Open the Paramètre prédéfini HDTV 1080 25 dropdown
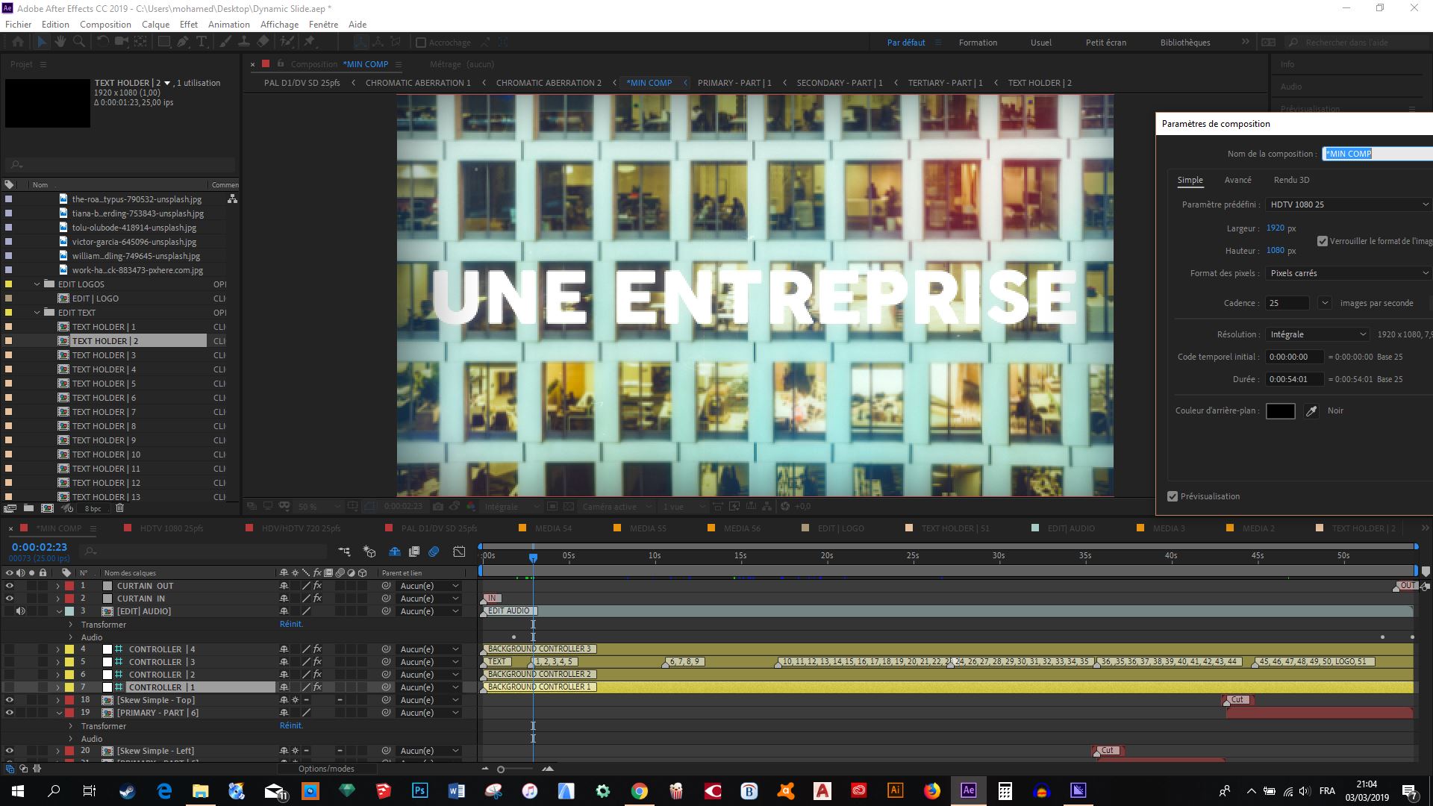This screenshot has width=1433, height=806. pyautogui.click(x=1348, y=204)
